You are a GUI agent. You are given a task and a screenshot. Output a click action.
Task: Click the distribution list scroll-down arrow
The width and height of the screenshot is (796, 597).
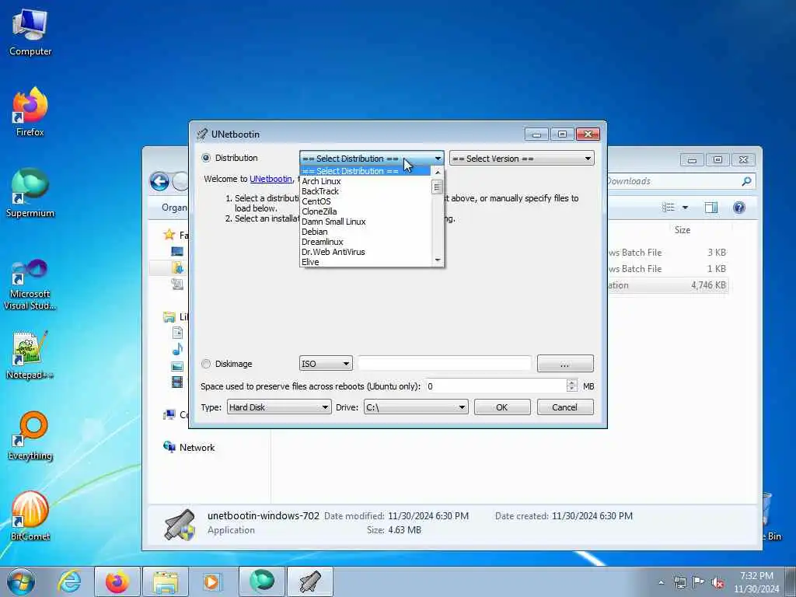pos(438,260)
